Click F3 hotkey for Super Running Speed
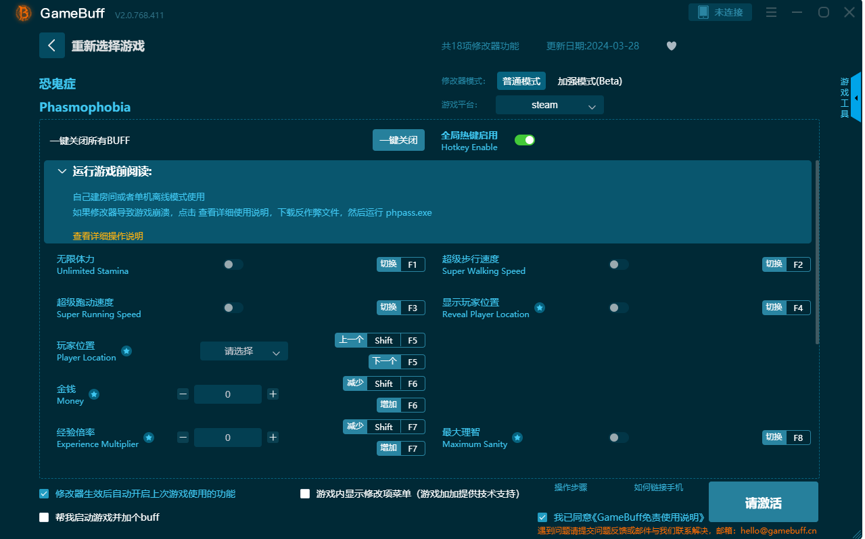The image size is (865, 539). point(401,308)
